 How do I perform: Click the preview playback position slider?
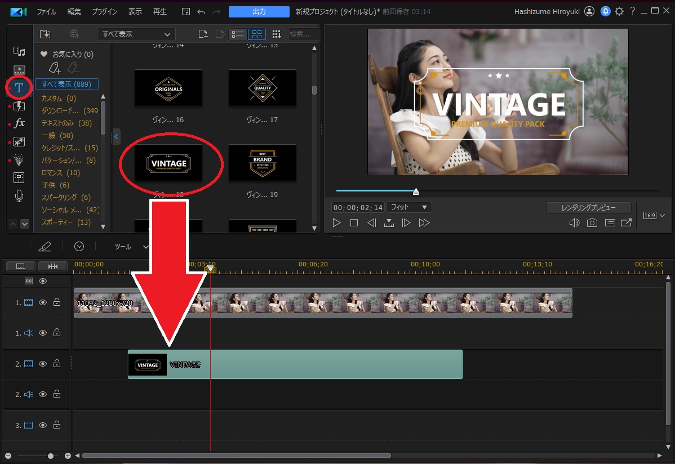coord(416,191)
